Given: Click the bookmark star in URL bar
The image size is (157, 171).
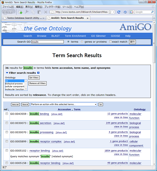Looking at the screenshot, I should coord(110,12).
